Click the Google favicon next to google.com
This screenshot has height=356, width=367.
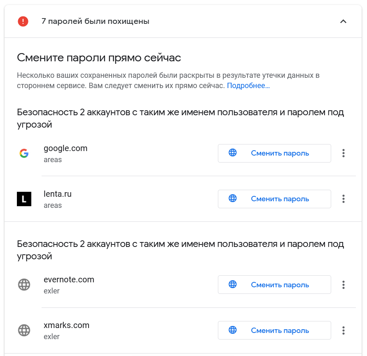tap(24, 154)
